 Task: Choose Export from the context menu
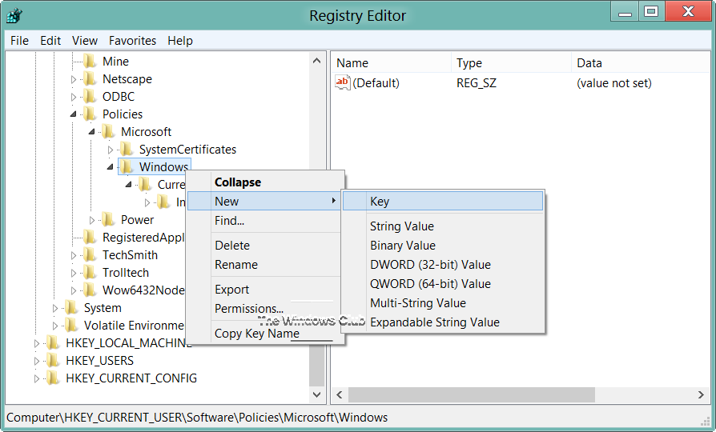coord(231,290)
